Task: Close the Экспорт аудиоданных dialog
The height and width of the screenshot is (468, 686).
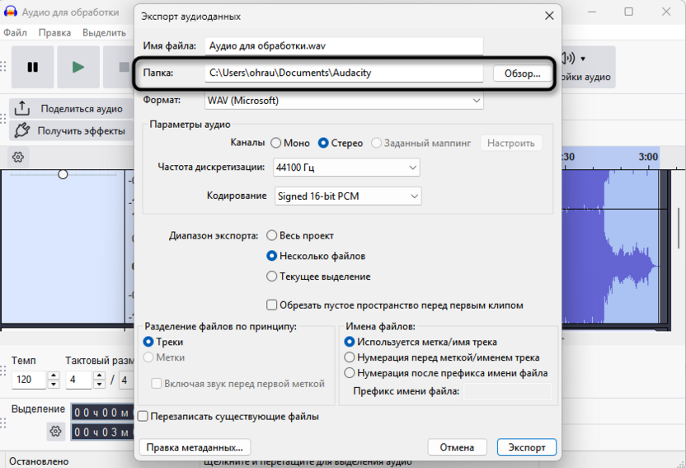Action: (549, 17)
